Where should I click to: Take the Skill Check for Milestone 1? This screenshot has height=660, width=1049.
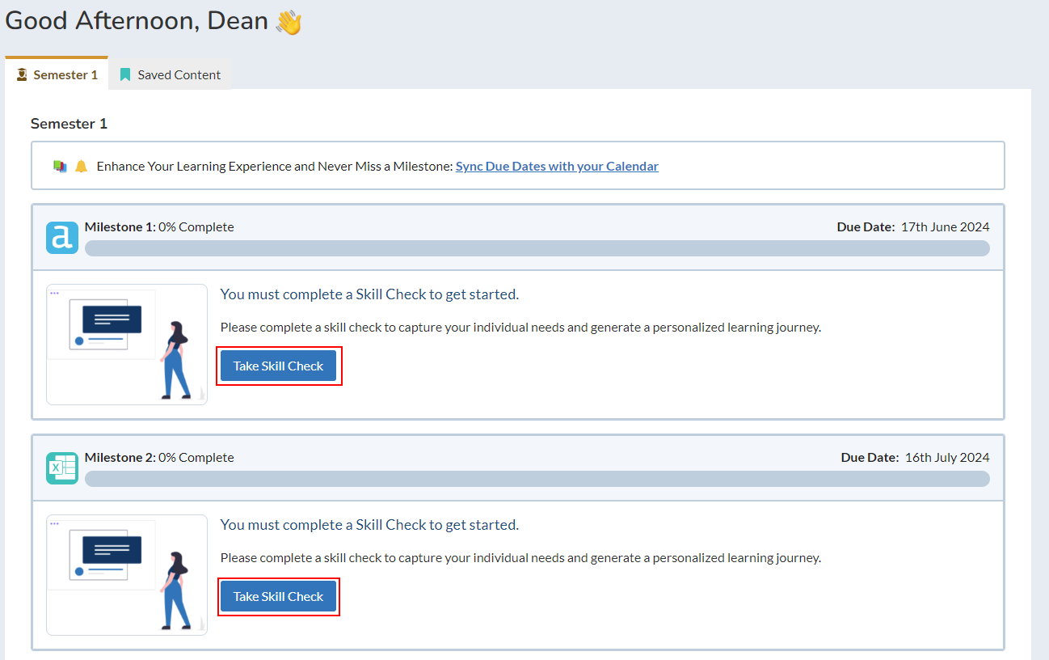(x=278, y=366)
